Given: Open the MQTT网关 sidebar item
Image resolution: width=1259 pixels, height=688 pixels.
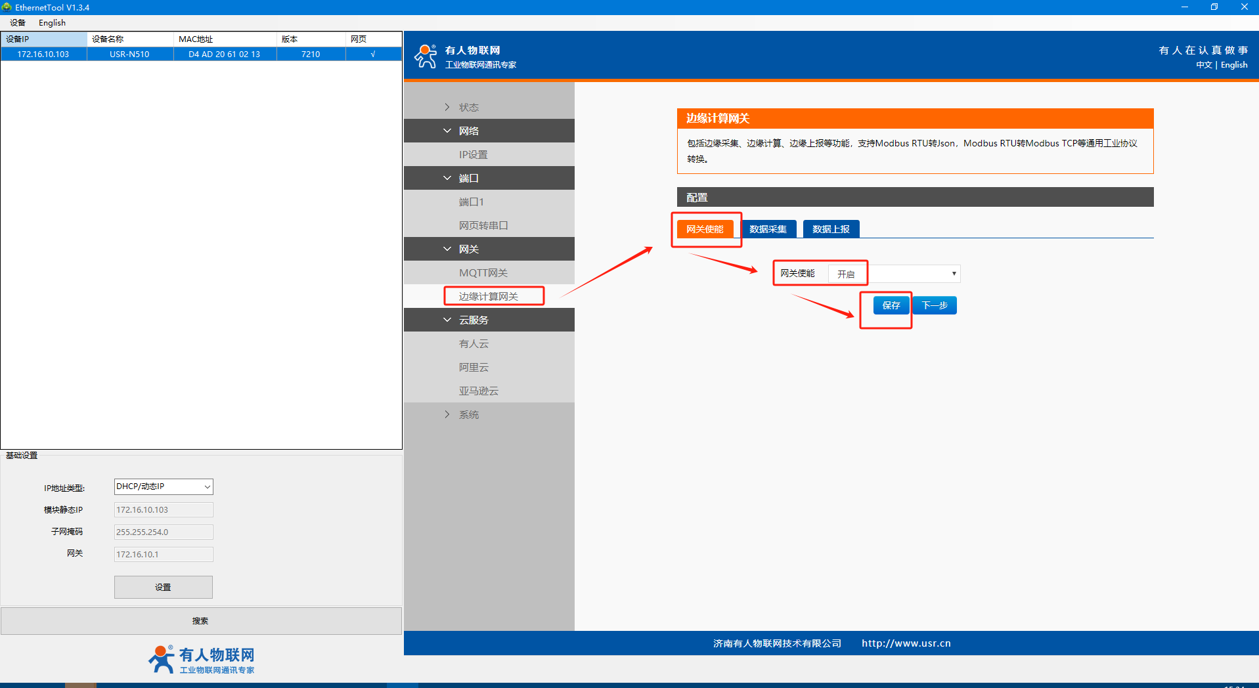Looking at the screenshot, I should (483, 272).
